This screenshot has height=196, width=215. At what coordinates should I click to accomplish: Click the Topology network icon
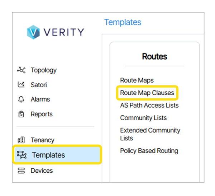[21, 70]
